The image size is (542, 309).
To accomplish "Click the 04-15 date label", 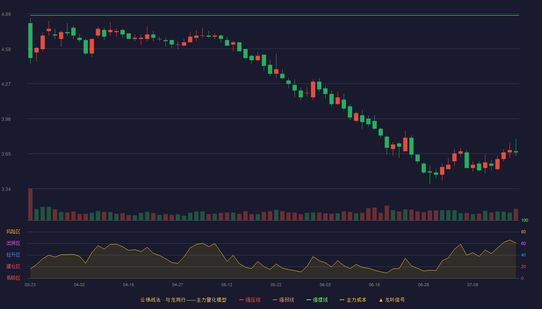I will (129, 285).
